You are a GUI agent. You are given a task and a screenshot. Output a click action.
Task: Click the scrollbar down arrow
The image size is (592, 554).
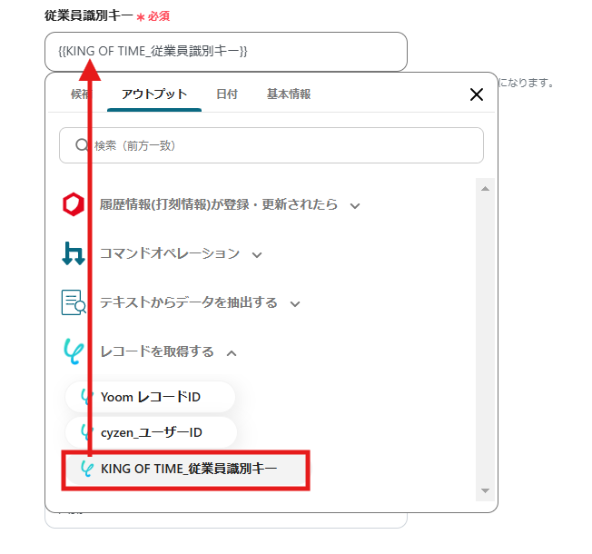click(485, 490)
